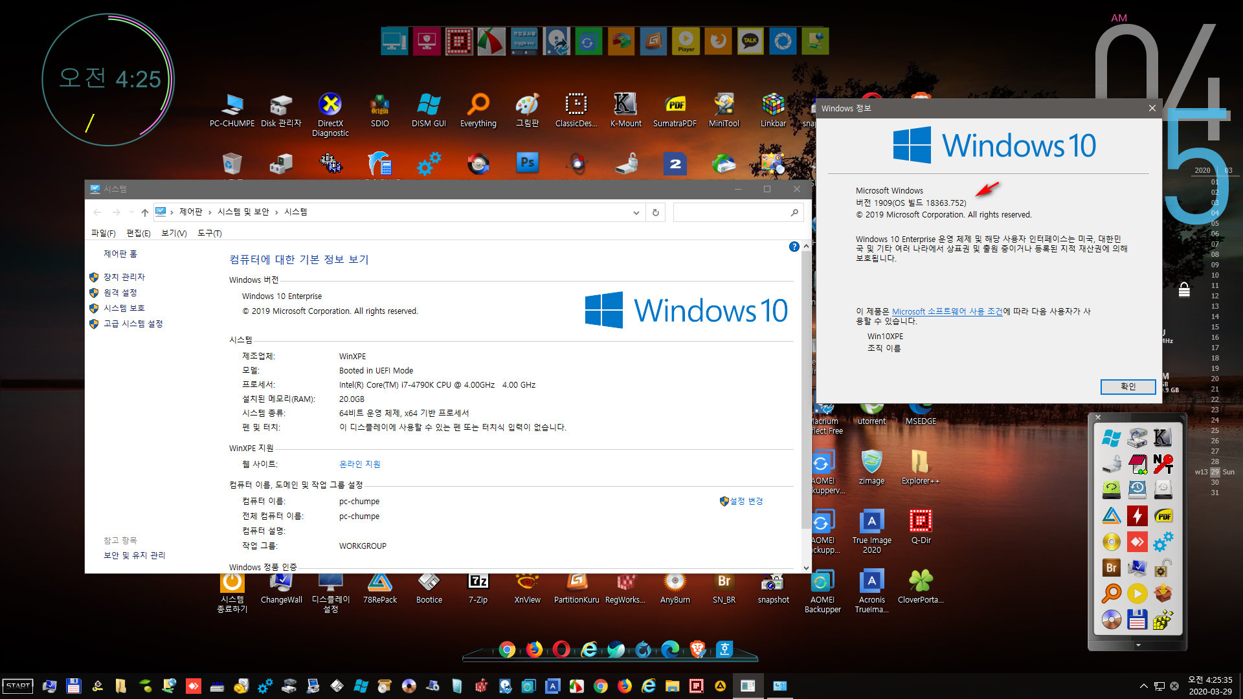1243x699 pixels.
Task: Open Chrome in the bottom dock
Action: (507, 649)
